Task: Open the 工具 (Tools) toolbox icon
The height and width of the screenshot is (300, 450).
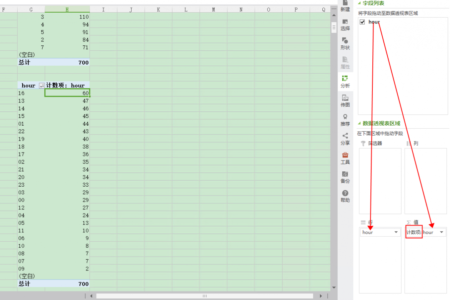Action: [x=345, y=158]
